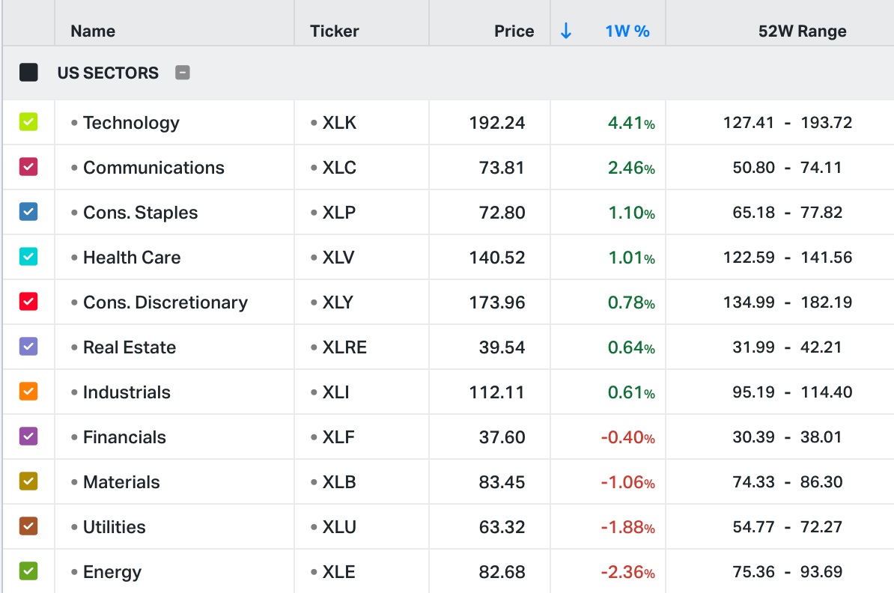
Task: Toggle the Industrials sector checkbox
Action: point(28,392)
